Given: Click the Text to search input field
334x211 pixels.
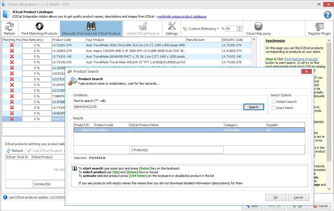Looking at the screenshot, I should pos(158,107).
